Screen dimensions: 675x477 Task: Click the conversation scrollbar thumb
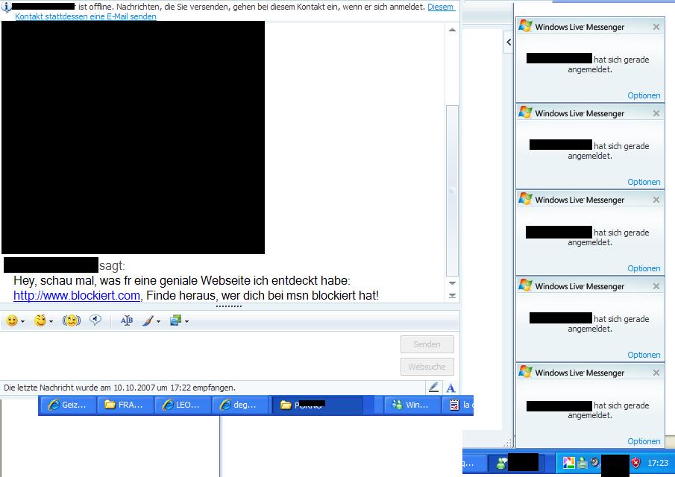coord(453,191)
